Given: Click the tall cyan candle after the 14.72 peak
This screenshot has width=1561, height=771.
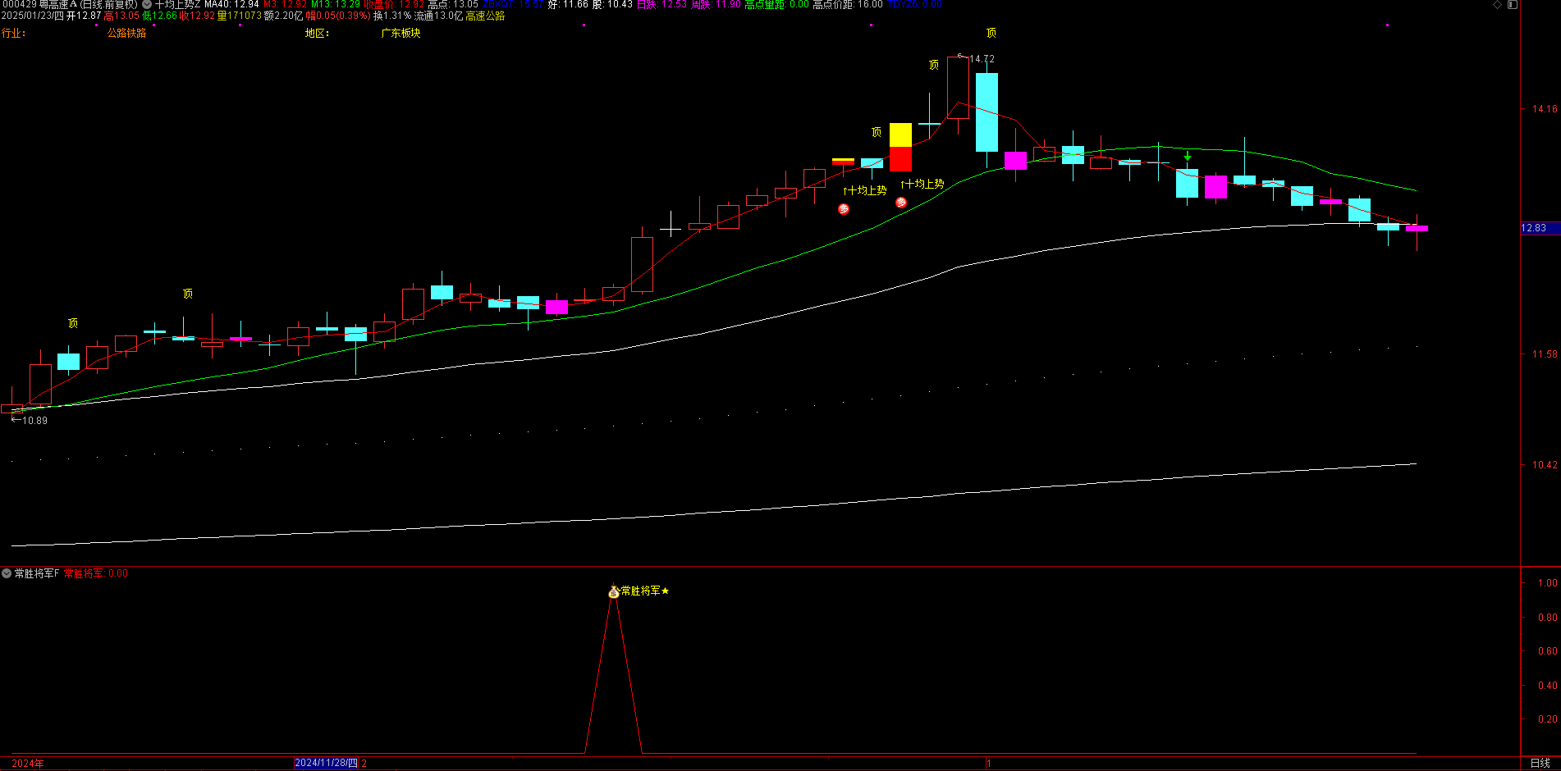Looking at the screenshot, I should (986, 112).
